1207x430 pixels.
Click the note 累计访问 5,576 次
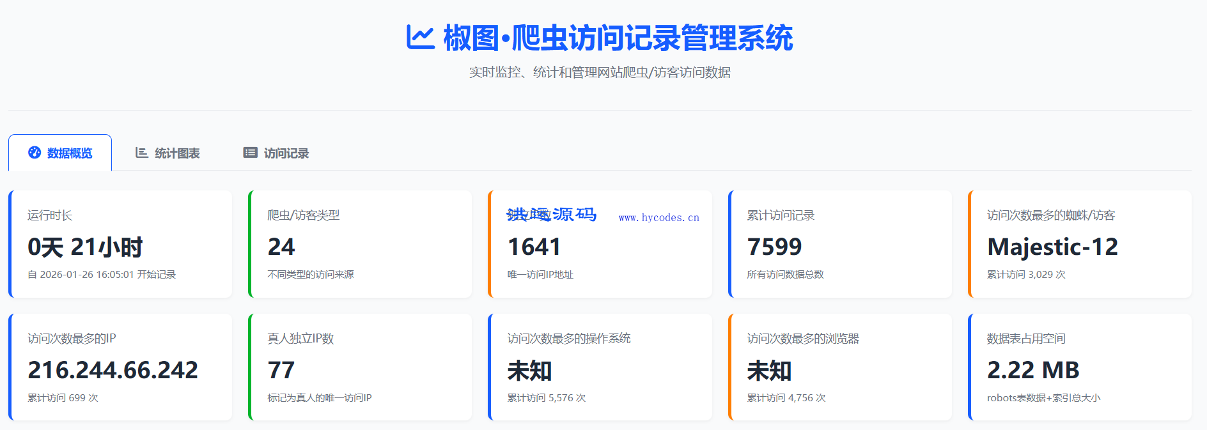click(547, 397)
